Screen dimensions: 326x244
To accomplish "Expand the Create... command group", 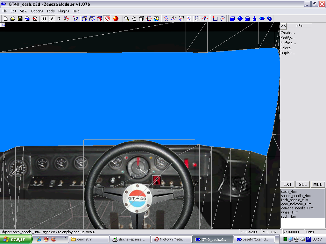I will [287, 33].
